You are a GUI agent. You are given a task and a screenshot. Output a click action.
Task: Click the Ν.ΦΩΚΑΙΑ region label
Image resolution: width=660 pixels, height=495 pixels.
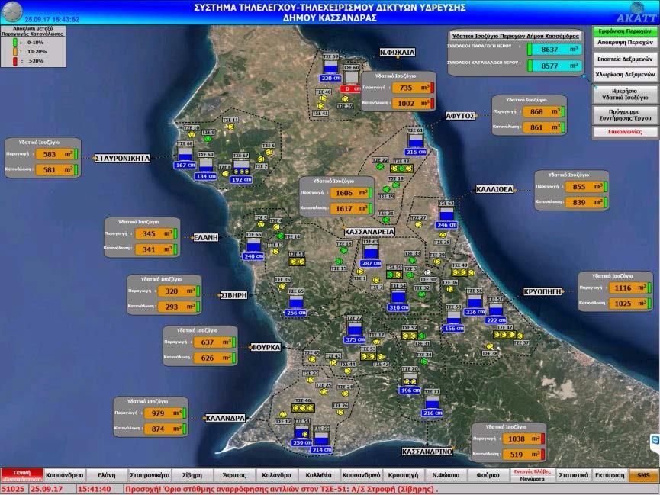pos(398,52)
